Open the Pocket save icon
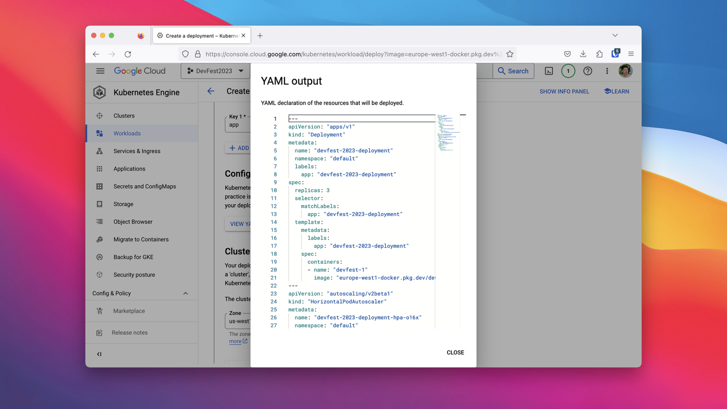This screenshot has height=409, width=727. tap(567, 54)
